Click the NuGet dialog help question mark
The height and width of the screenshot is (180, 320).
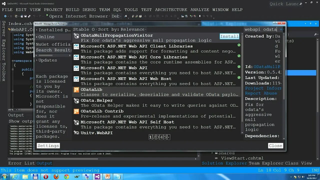[275, 23]
